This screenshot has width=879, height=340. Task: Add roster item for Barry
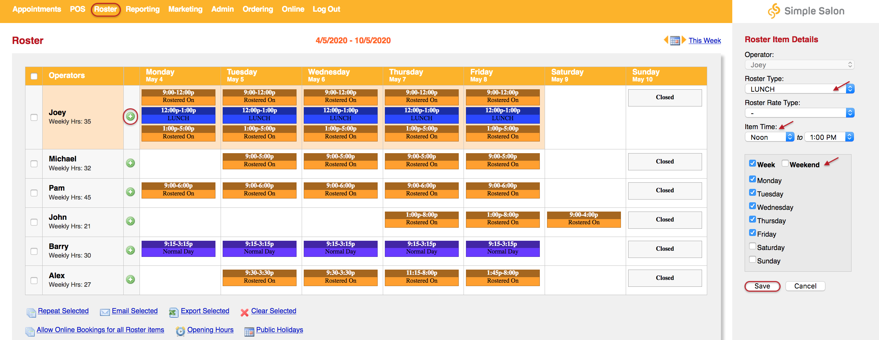click(130, 250)
